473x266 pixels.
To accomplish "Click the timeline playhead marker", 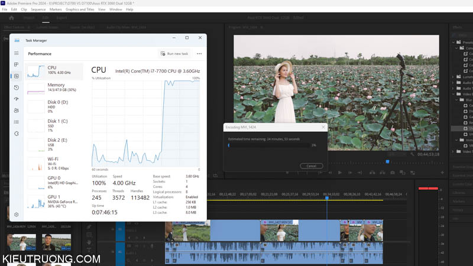I will tap(327, 198).
